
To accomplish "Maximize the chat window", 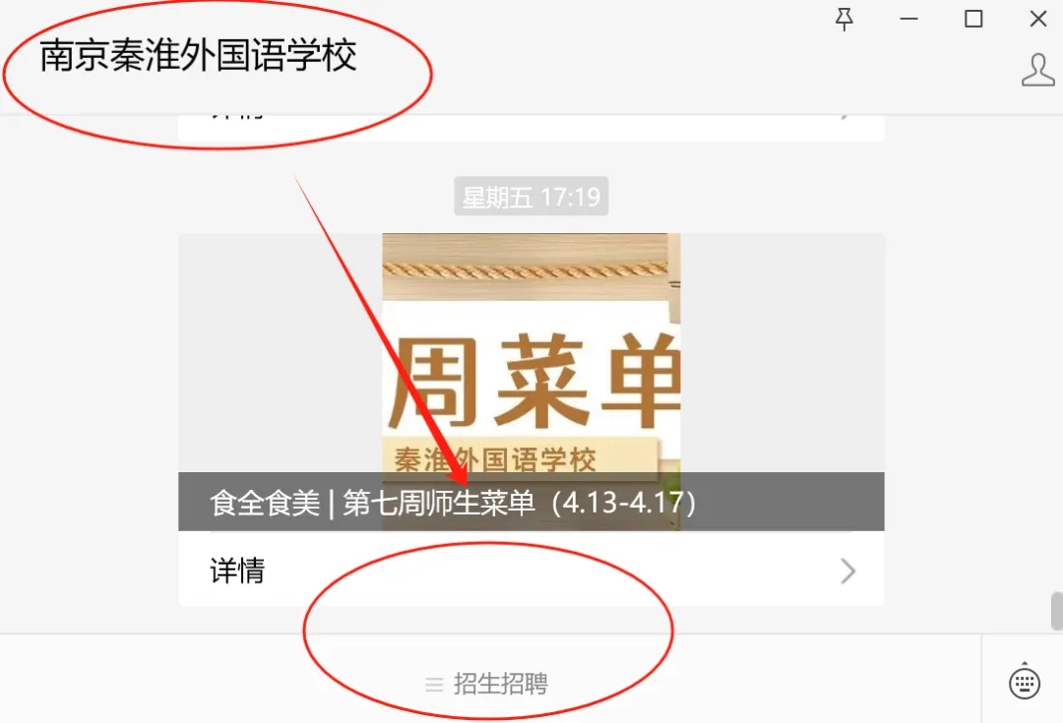I will (x=973, y=19).
